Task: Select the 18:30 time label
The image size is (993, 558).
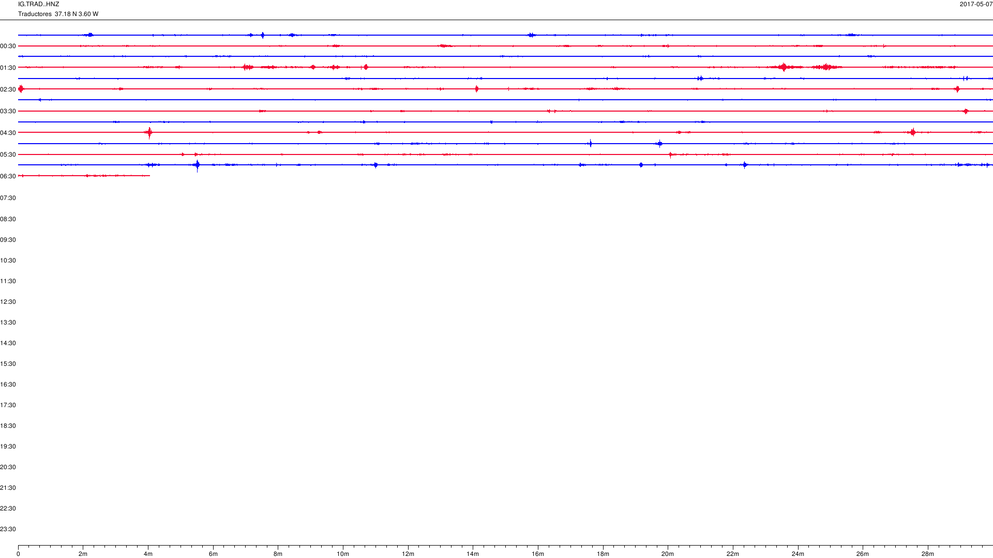Action: [8, 426]
